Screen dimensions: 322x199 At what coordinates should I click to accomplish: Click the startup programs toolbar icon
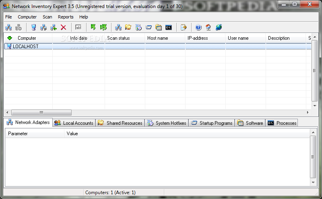[x=149, y=27]
